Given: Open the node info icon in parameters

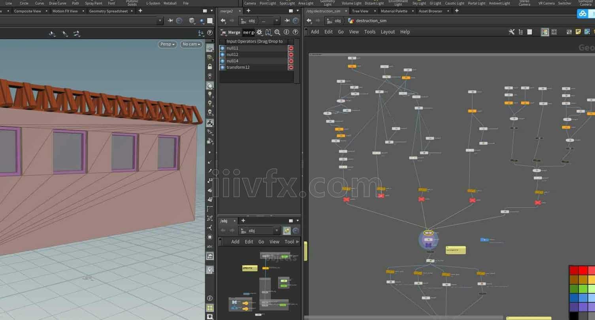Looking at the screenshot, I should pos(286,32).
